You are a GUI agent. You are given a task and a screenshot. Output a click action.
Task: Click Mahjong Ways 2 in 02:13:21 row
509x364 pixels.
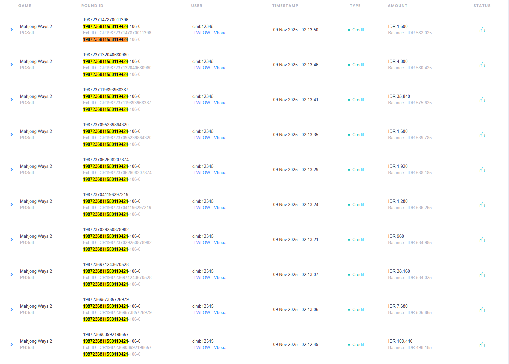pyautogui.click(x=36, y=236)
